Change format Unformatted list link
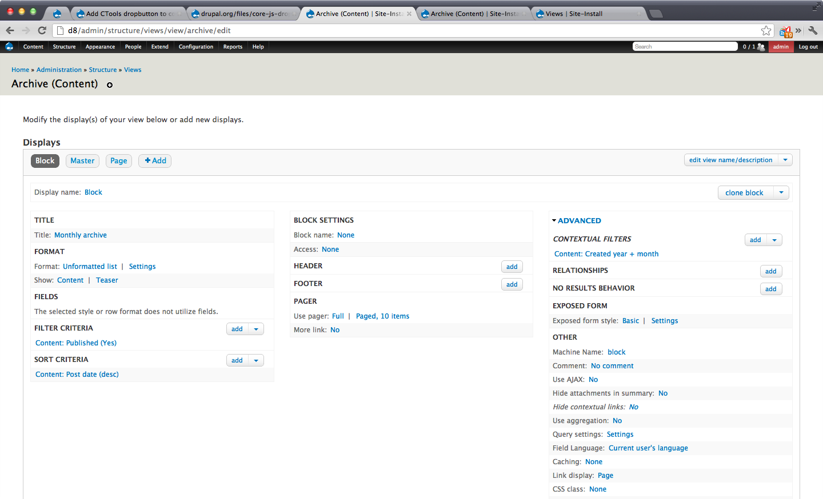The height and width of the screenshot is (499, 823). coord(90,267)
